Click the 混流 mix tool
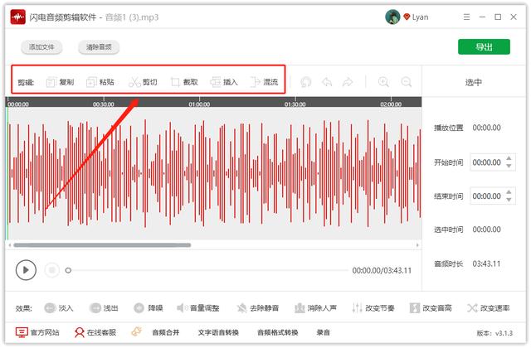 [x=264, y=82]
